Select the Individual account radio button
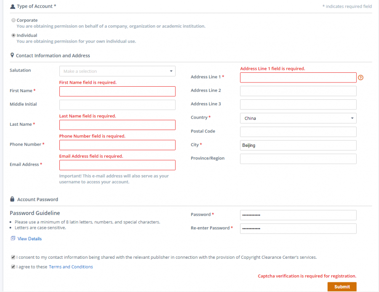Image resolution: width=379 pixels, height=292 pixels. coord(13,35)
